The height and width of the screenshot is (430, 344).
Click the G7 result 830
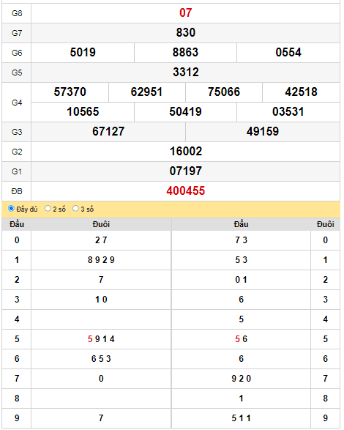[x=186, y=33]
